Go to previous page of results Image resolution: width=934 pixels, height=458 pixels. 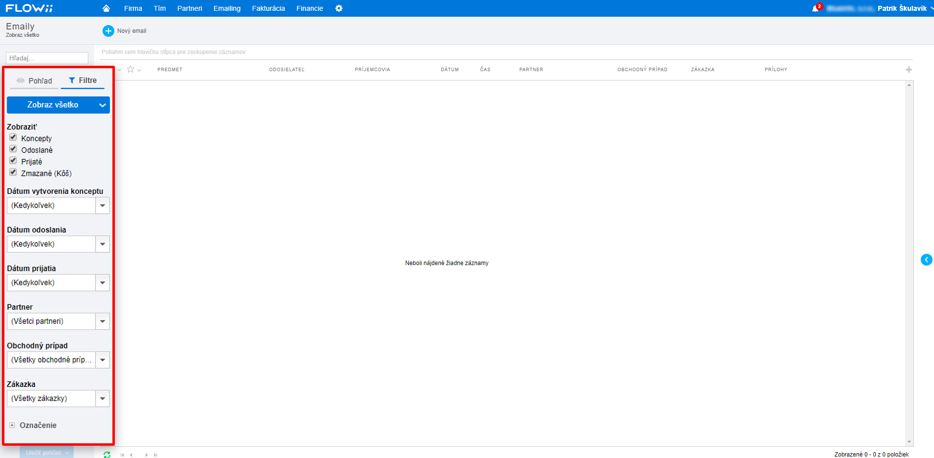[132, 455]
